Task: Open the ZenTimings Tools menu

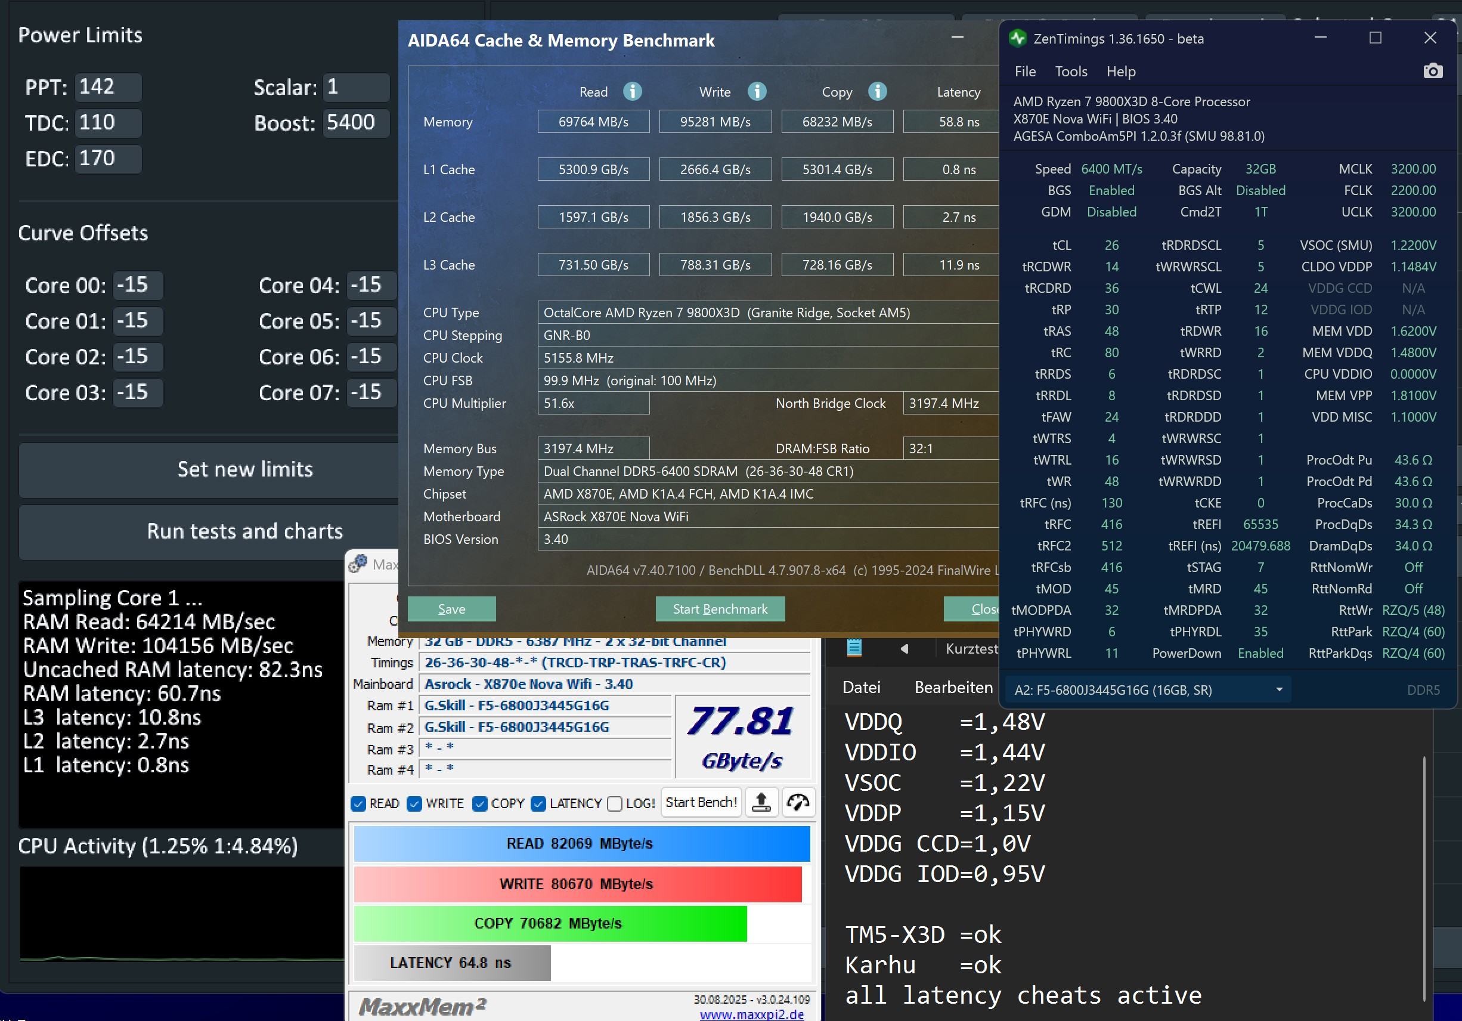Action: [1070, 72]
